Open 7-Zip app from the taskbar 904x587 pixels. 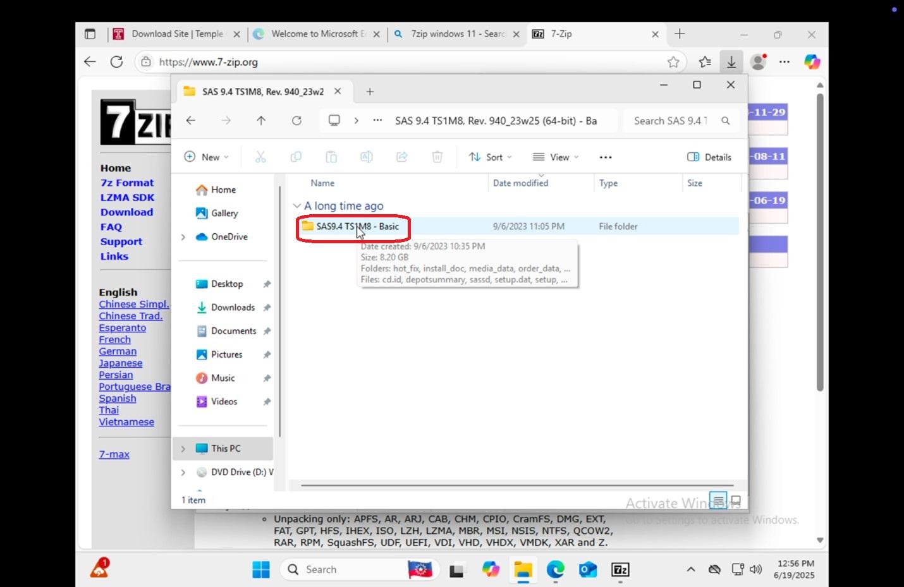(621, 570)
